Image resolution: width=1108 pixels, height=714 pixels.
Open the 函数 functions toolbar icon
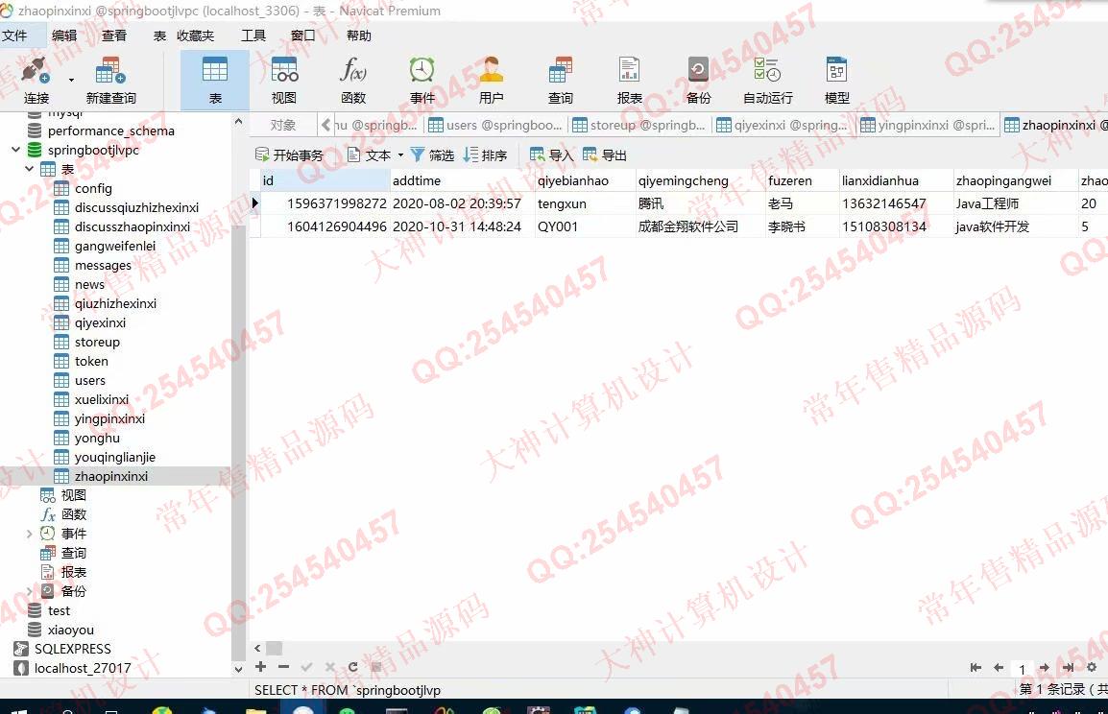click(x=353, y=81)
